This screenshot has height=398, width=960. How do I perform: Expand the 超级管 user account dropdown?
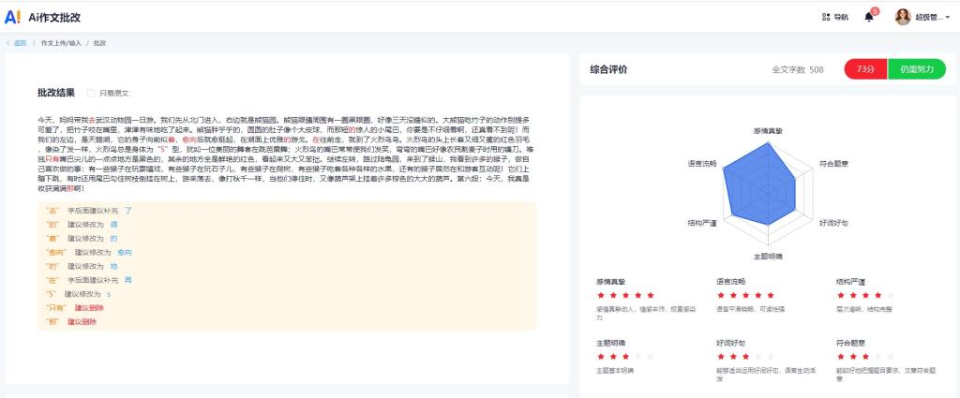tap(933, 17)
